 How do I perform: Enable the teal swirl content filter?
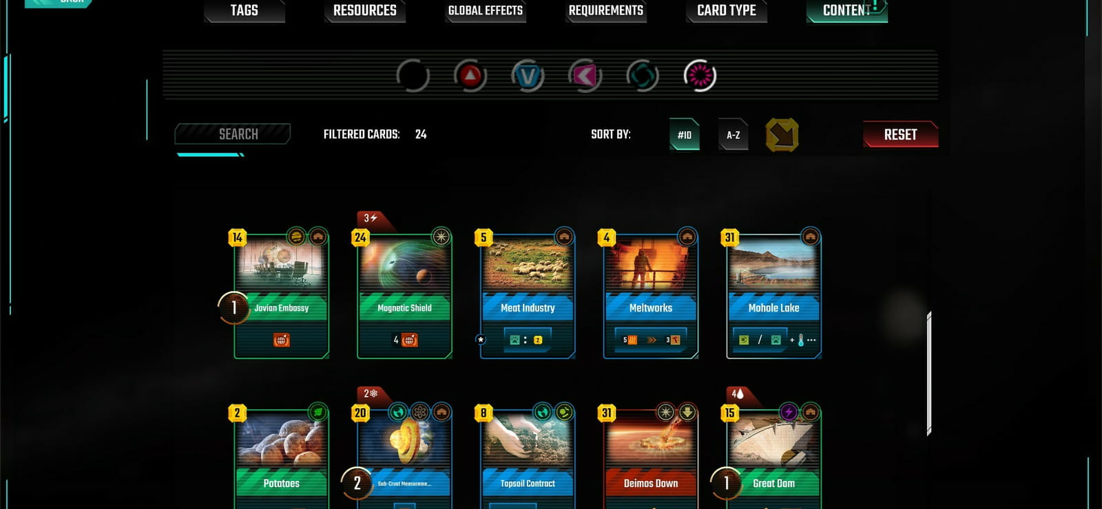pyautogui.click(x=642, y=76)
